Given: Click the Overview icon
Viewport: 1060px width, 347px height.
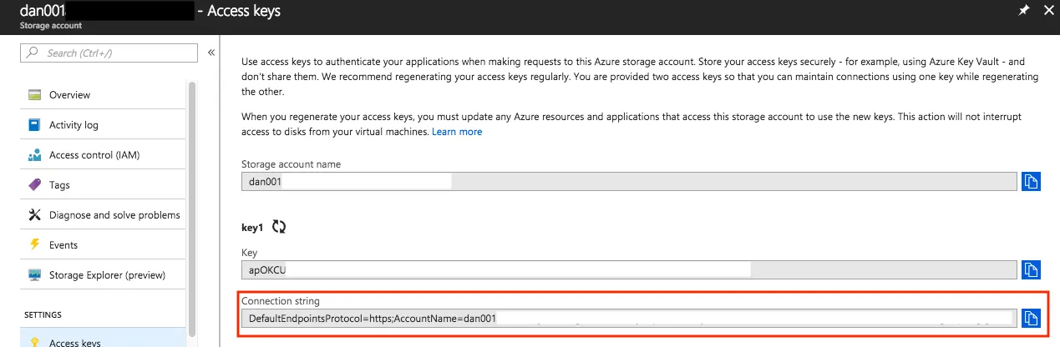Looking at the screenshot, I should (35, 95).
